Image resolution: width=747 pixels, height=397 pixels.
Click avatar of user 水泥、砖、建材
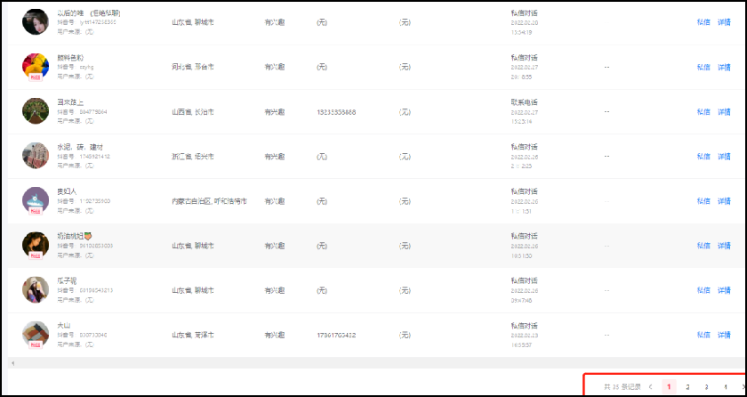pos(35,156)
